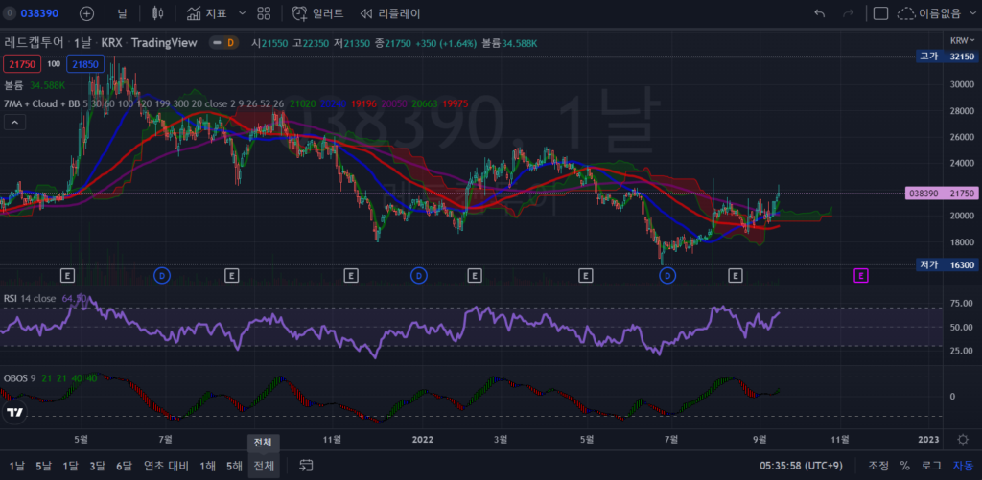
Task: Click the magenta E earnings marker
Action: coord(860,275)
